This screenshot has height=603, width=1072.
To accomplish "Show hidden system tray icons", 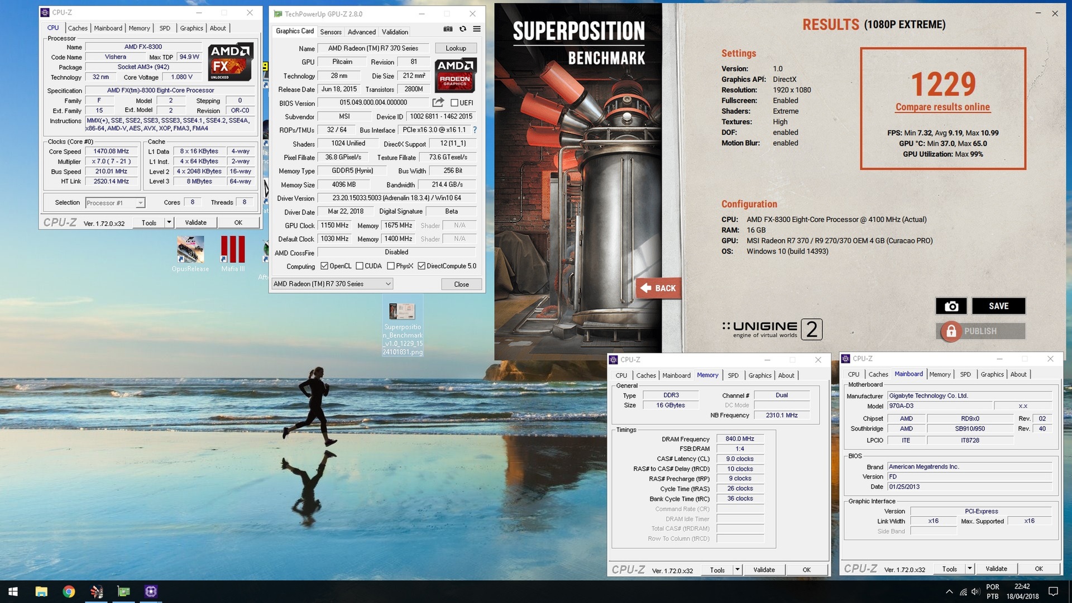I will click(949, 591).
